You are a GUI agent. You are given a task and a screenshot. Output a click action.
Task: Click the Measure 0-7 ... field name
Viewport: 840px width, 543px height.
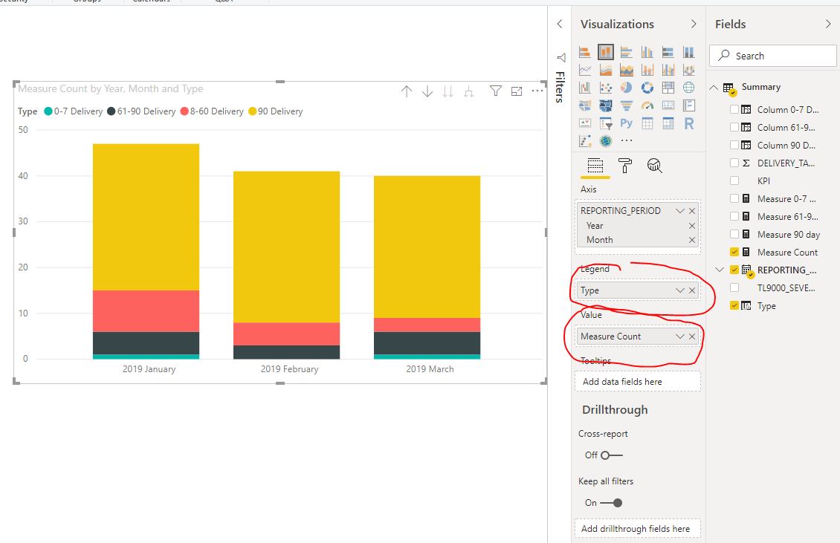[786, 198]
